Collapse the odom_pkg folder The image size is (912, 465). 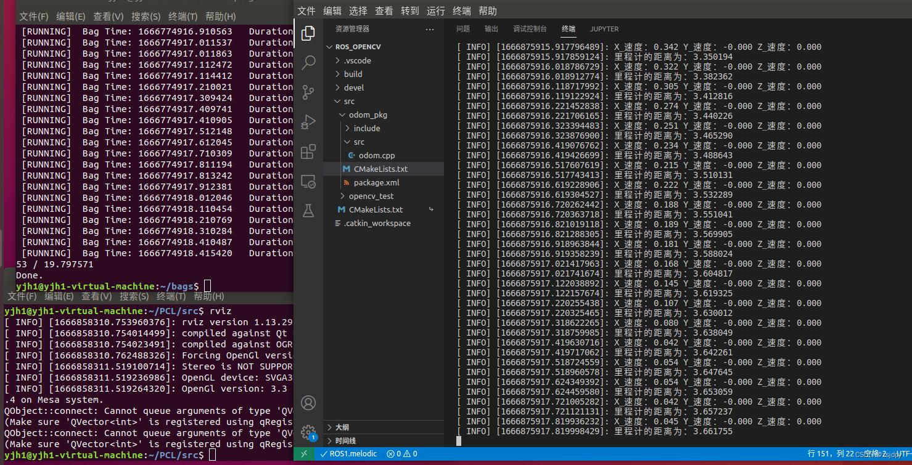(x=342, y=115)
